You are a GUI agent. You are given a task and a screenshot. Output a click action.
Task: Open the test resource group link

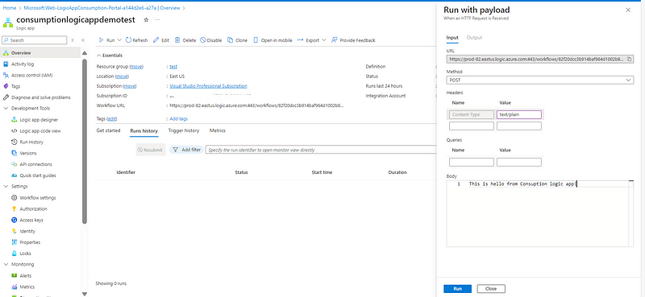173,67
